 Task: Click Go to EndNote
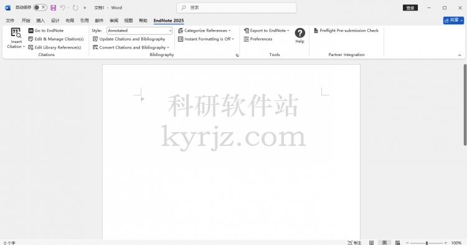coord(46,31)
